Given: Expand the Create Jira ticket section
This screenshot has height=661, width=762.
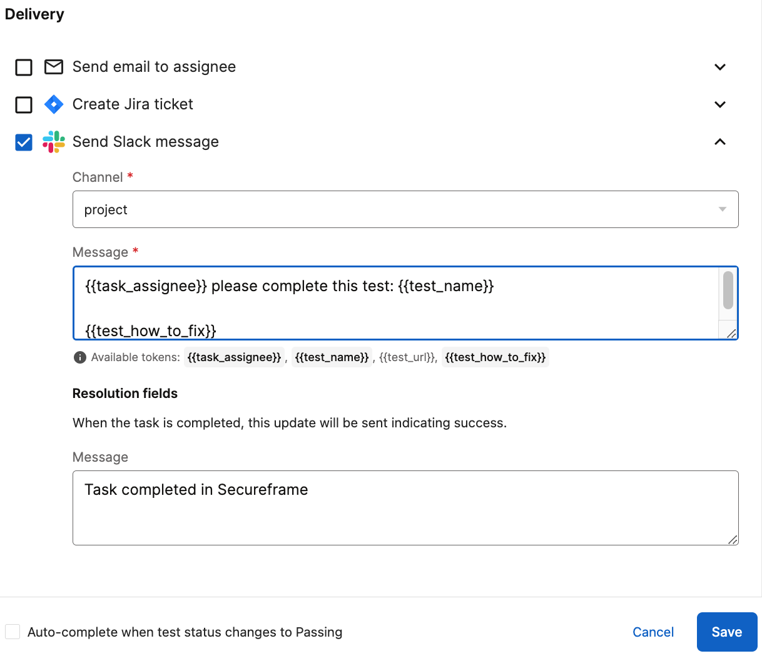Looking at the screenshot, I should tap(720, 104).
